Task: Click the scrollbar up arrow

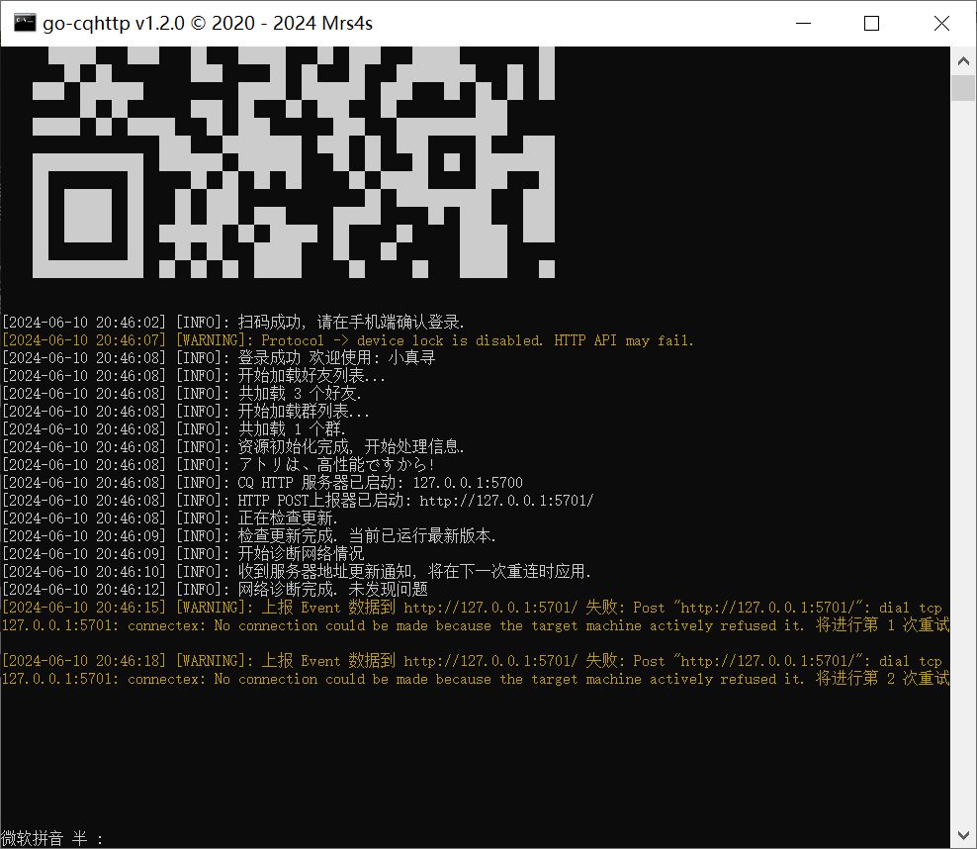Action: point(963,61)
